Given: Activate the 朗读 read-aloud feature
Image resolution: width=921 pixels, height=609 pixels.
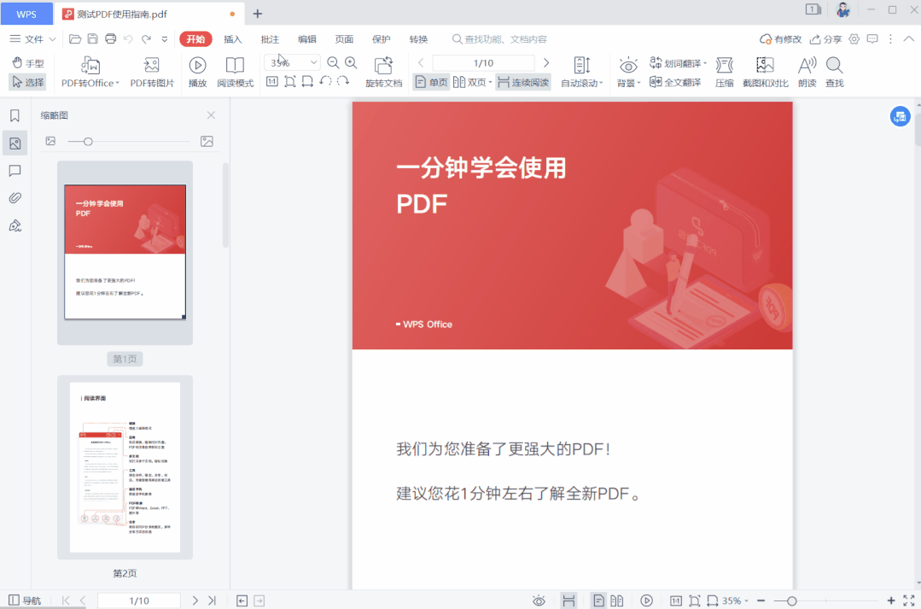Looking at the screenshot, I should point(806,72).
